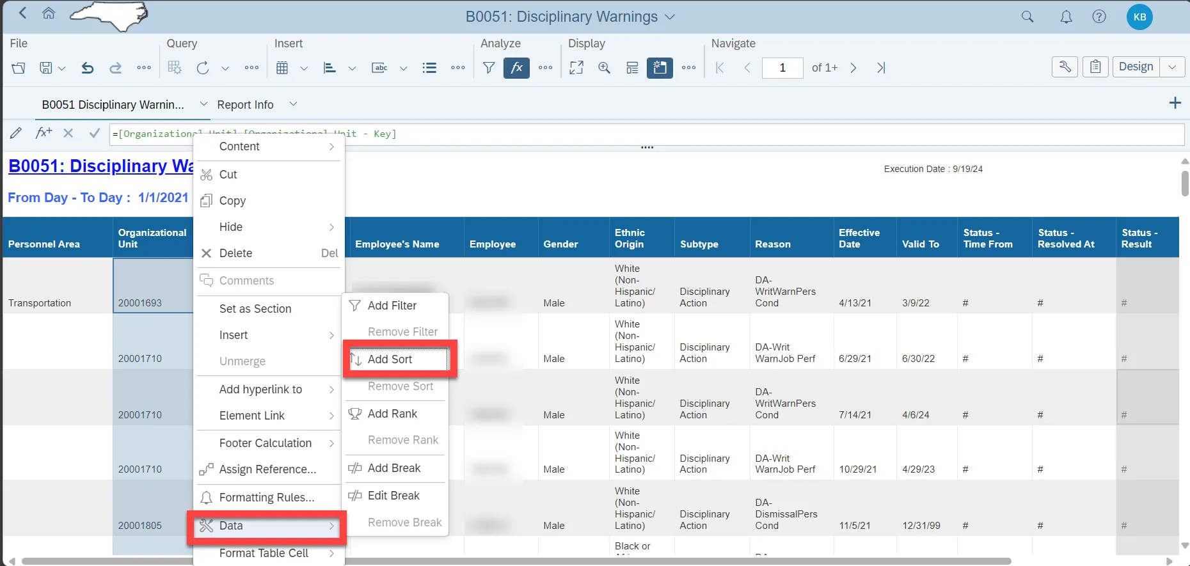Click the Design button

coord(1136,67)
